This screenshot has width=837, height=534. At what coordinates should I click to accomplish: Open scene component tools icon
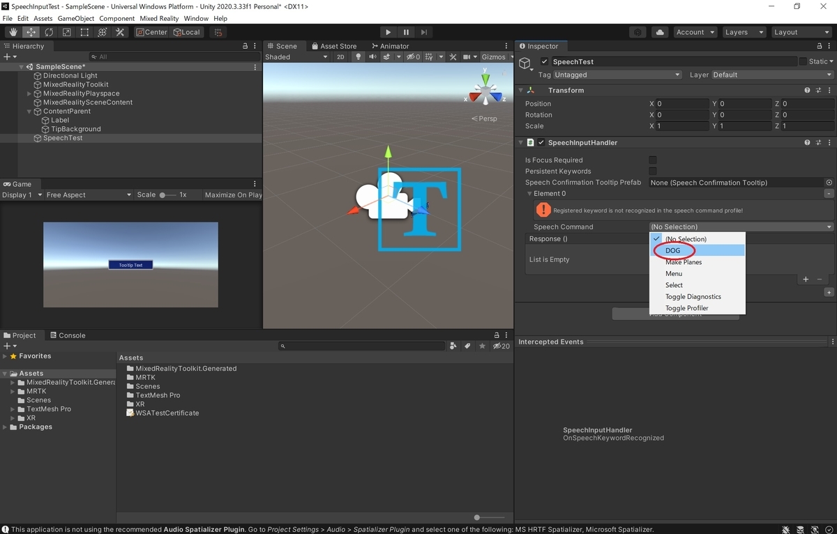(453, 57)
